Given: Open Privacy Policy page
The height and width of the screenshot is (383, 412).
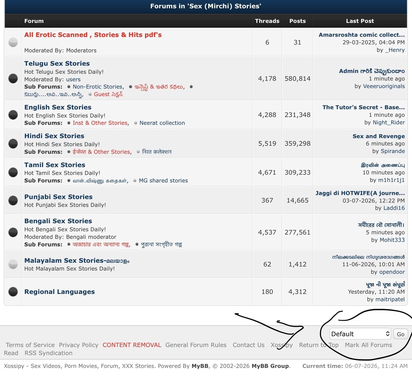Looking at the screenshot, I should click(x=79, y=345).
